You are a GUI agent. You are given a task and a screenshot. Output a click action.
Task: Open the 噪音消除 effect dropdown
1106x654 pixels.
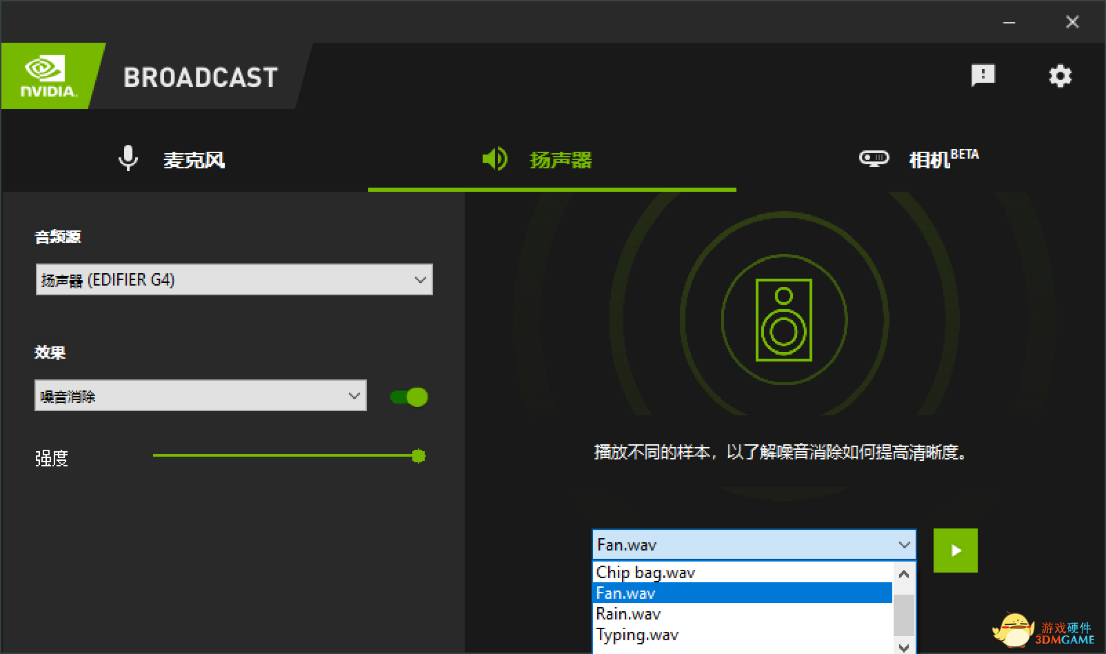point(200,395)
